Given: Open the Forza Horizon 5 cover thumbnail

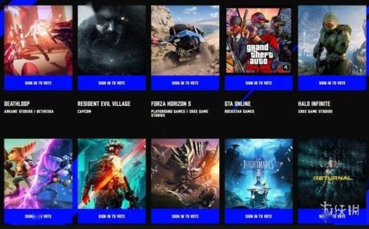Looking at the screenshot, I should (185, 41).
